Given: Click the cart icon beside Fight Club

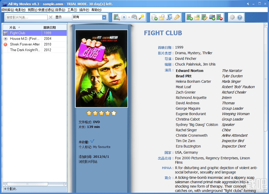Looking at the screenshot, I should coord(5,33).
